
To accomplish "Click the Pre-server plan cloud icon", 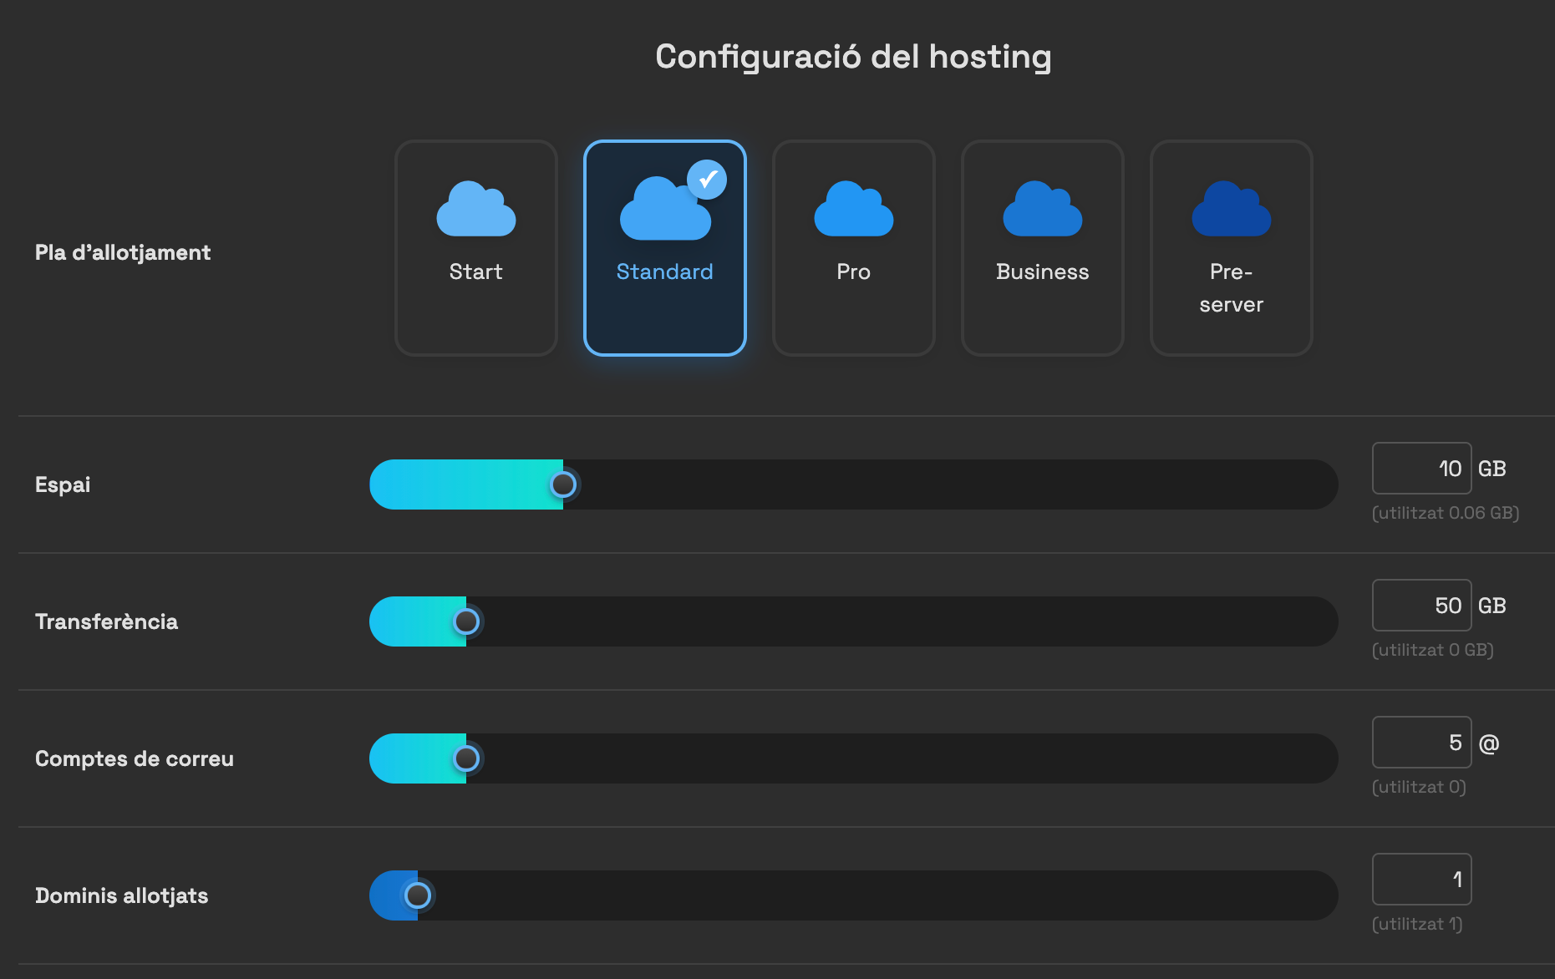I will click(x=1231, y=209).
